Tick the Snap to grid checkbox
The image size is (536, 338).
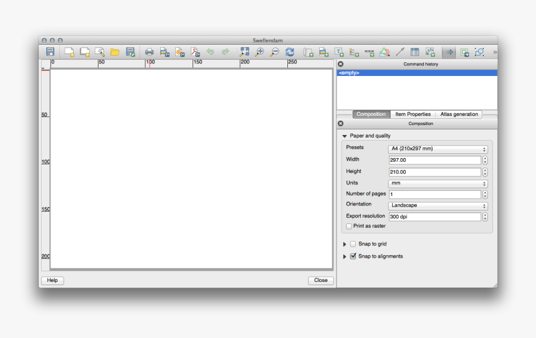(353, 244)
